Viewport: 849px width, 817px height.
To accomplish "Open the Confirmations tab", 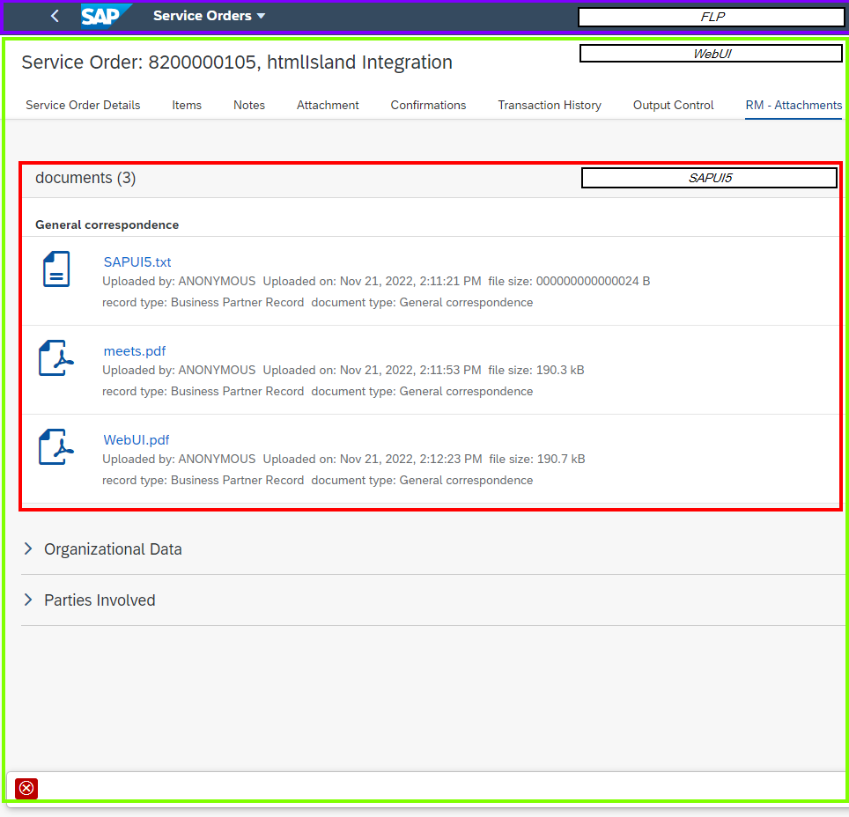I will (x=428, y=105).
